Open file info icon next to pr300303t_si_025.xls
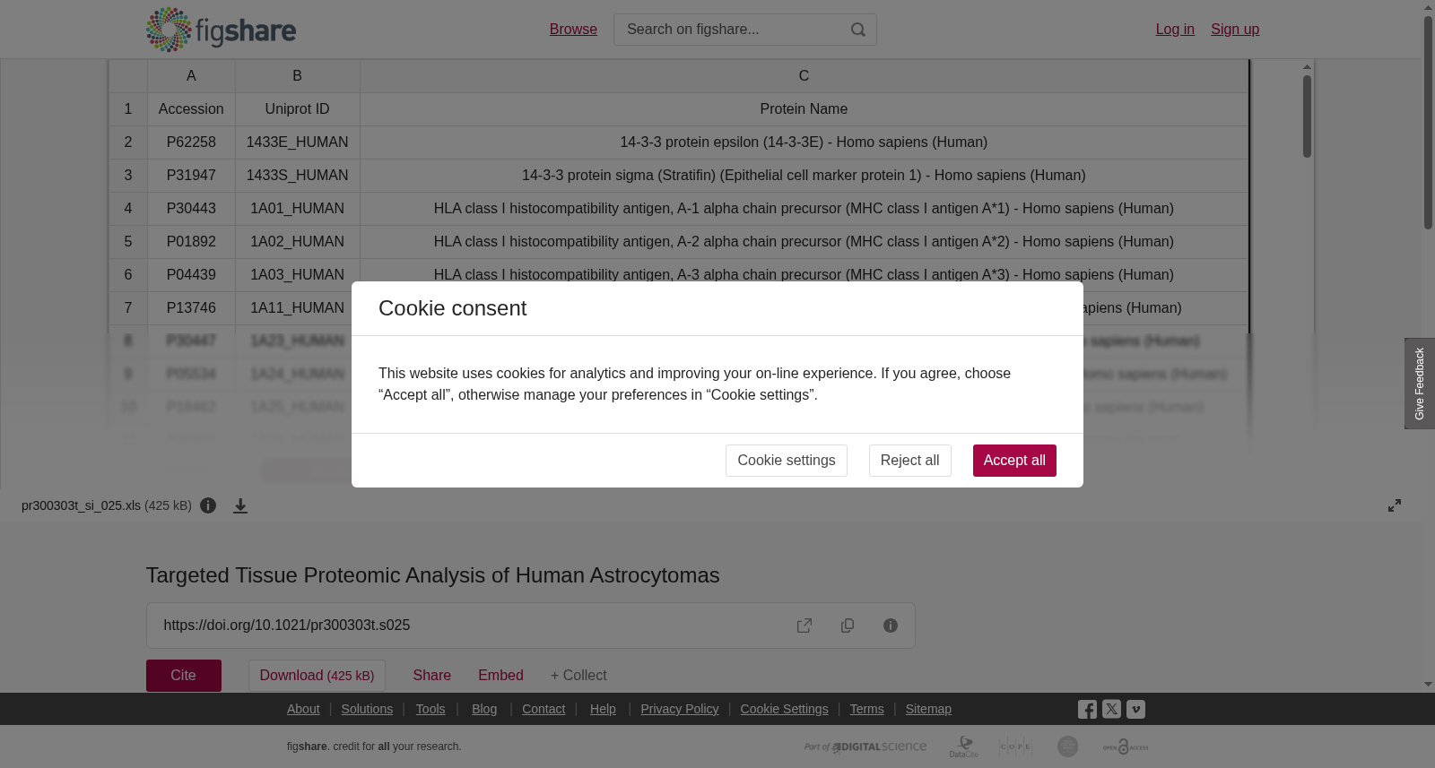The image size is (1435, 768). [x=208, y=505]
